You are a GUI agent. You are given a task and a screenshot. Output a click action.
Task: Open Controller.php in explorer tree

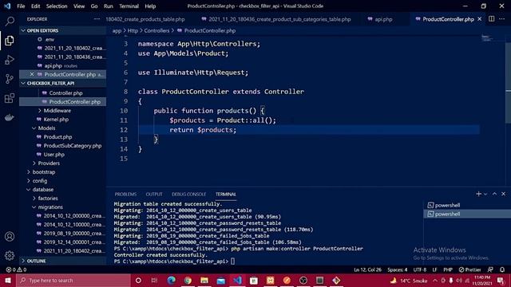(x=65, y=93)
